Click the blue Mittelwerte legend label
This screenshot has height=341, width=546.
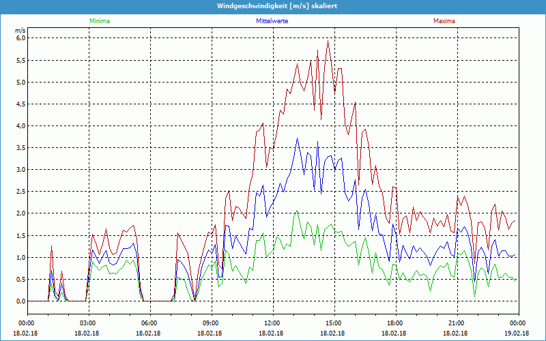coord(272,21)
